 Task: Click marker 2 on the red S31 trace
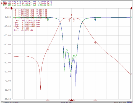click(69, 19)
